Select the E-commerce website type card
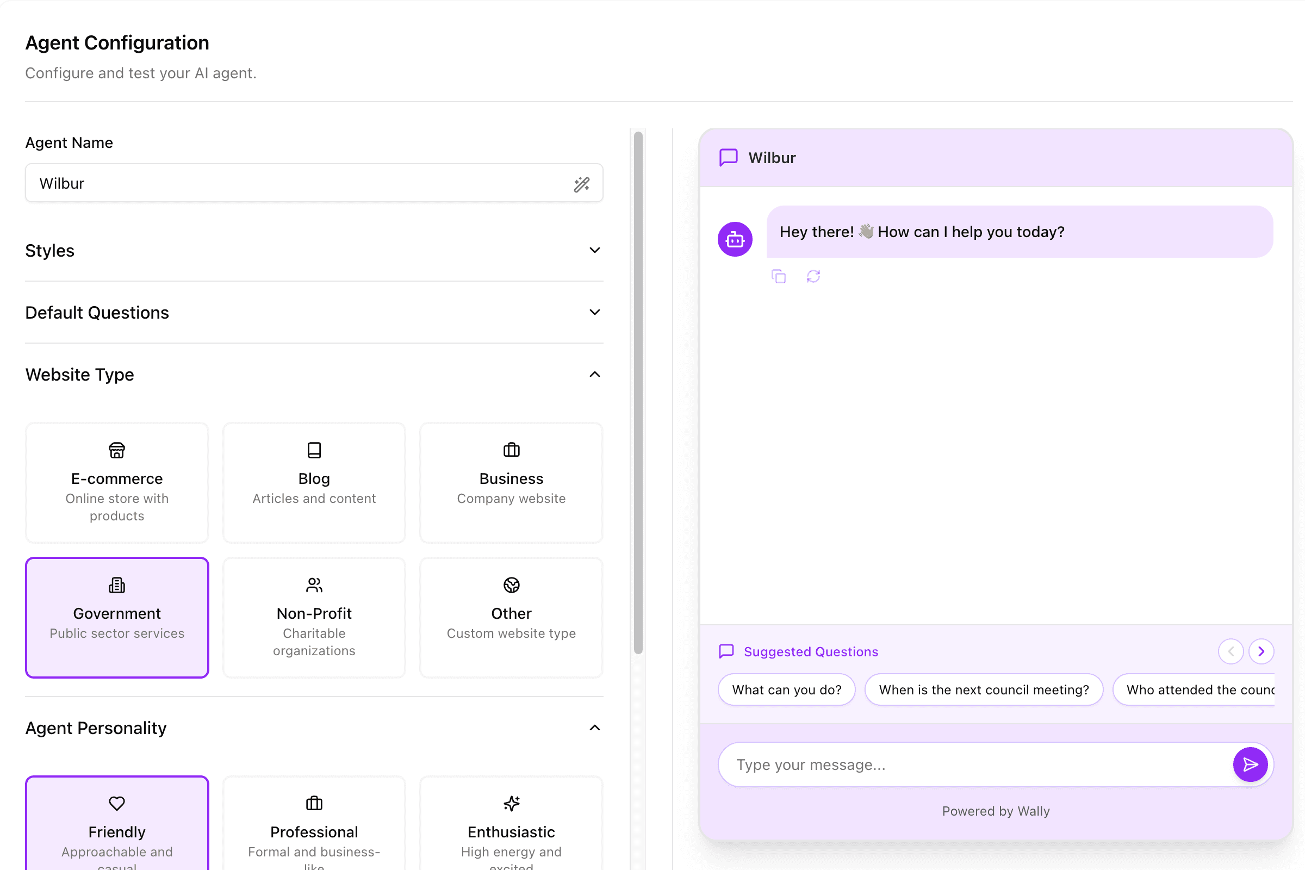Screen dimensions: 1305x870 (117, 483)
